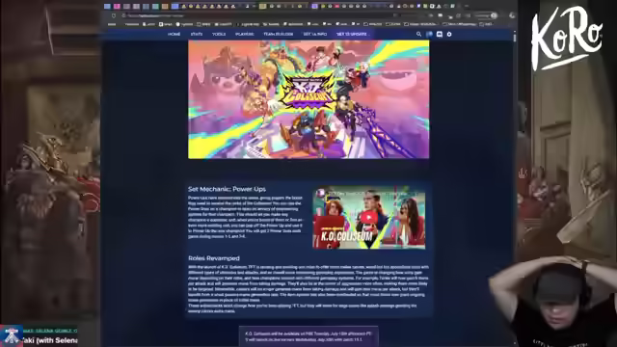Go to the PLAYERS section
The width and height of the screenshot is (617, 347).
coord(244,35)
